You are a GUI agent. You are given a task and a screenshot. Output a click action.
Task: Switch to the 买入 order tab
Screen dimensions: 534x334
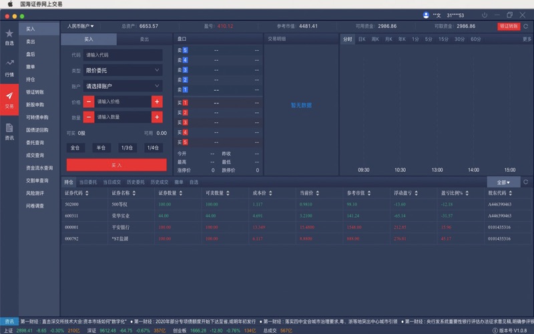(x=89, y=39)
